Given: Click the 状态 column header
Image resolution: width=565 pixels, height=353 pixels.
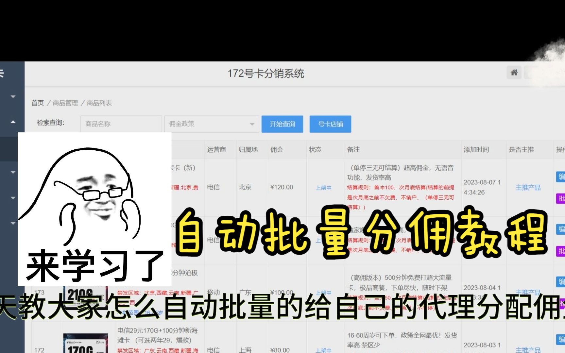Looking at the screenshot, I should pyautogui.click(x=315, y=149).
